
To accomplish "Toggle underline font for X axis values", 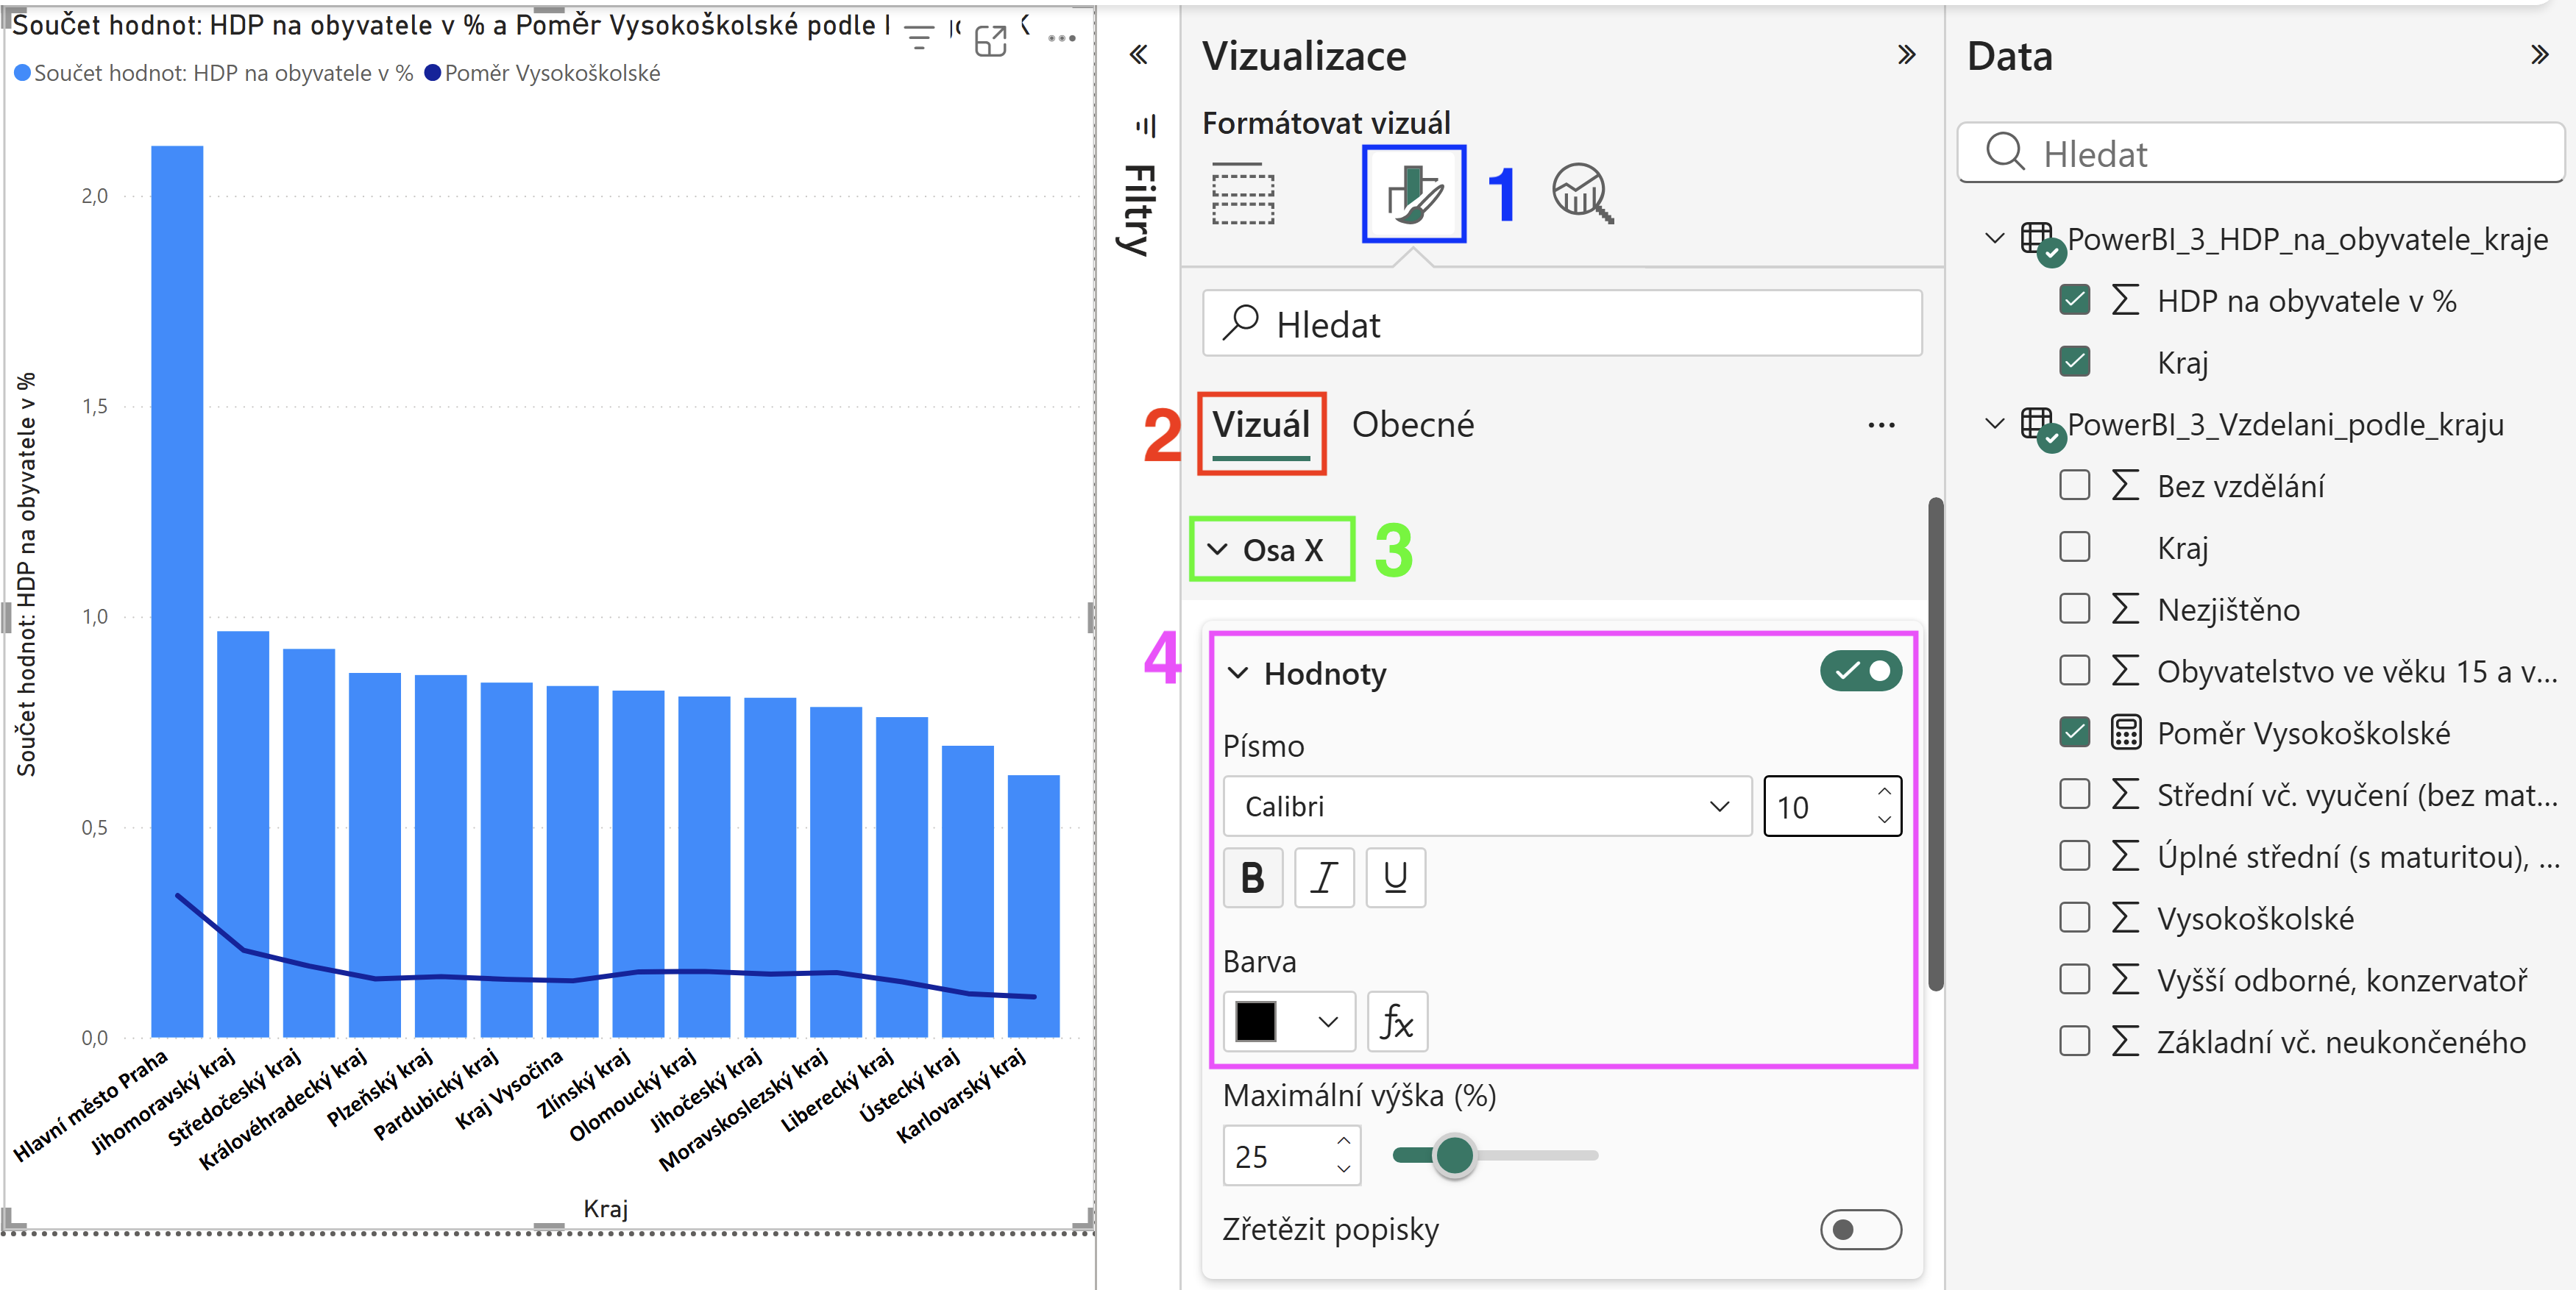I will [1395, 877].
